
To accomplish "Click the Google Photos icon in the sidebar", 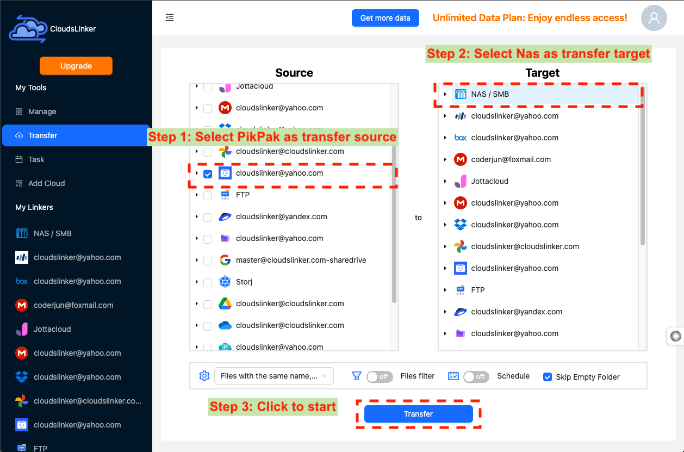I will (x=22, y=401).
